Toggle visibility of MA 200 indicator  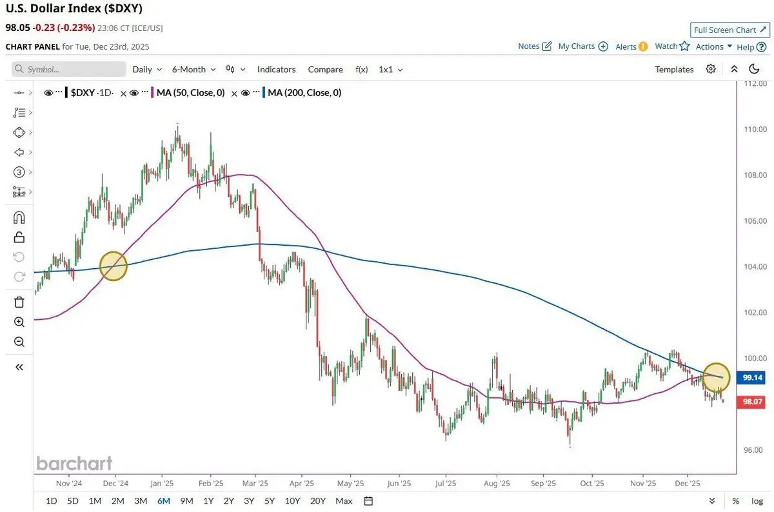(245, 93)
